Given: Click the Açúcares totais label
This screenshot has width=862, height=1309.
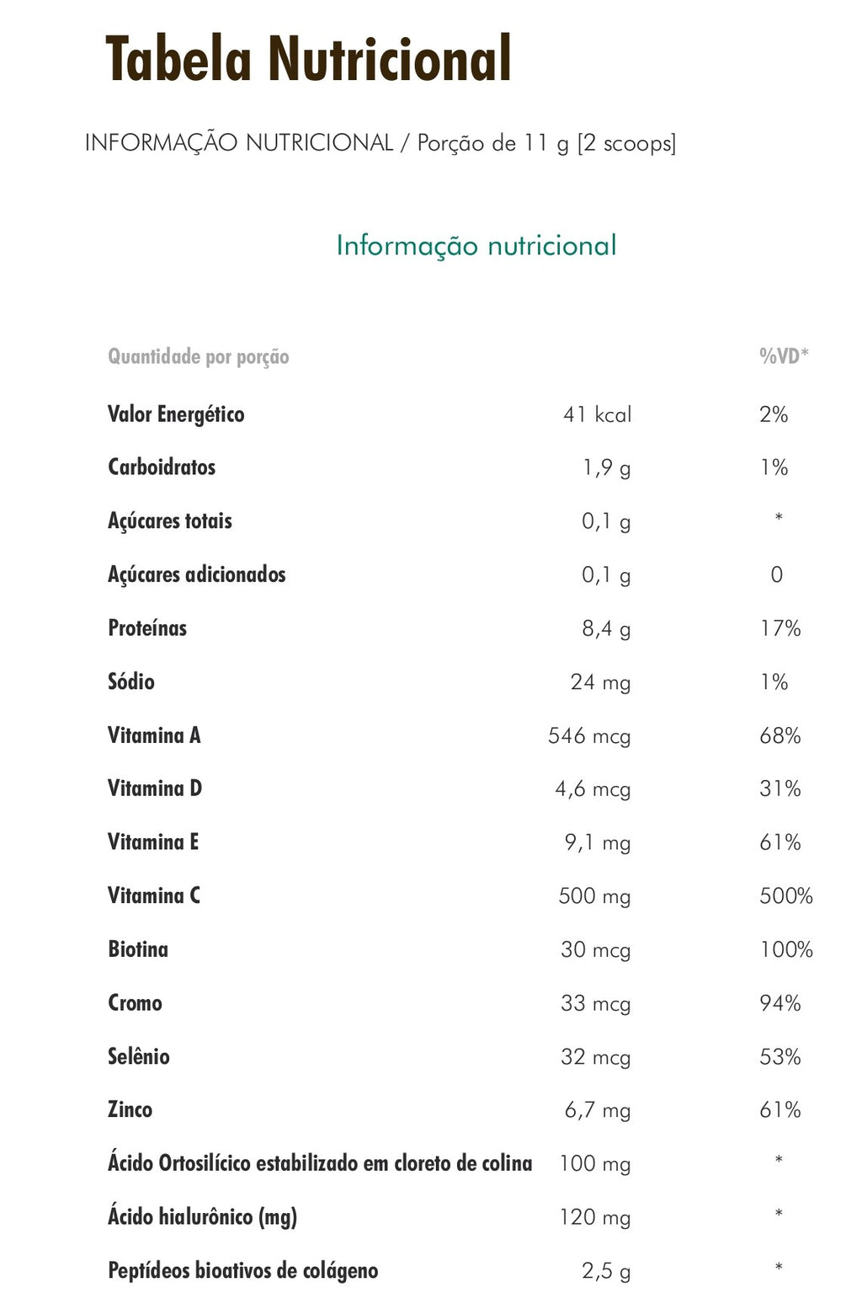Looking at the screenshot, I should coord(170,521).
